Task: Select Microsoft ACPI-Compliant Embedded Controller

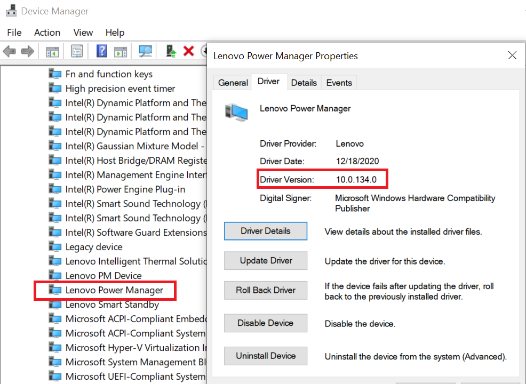Action: tap(136, 319)
